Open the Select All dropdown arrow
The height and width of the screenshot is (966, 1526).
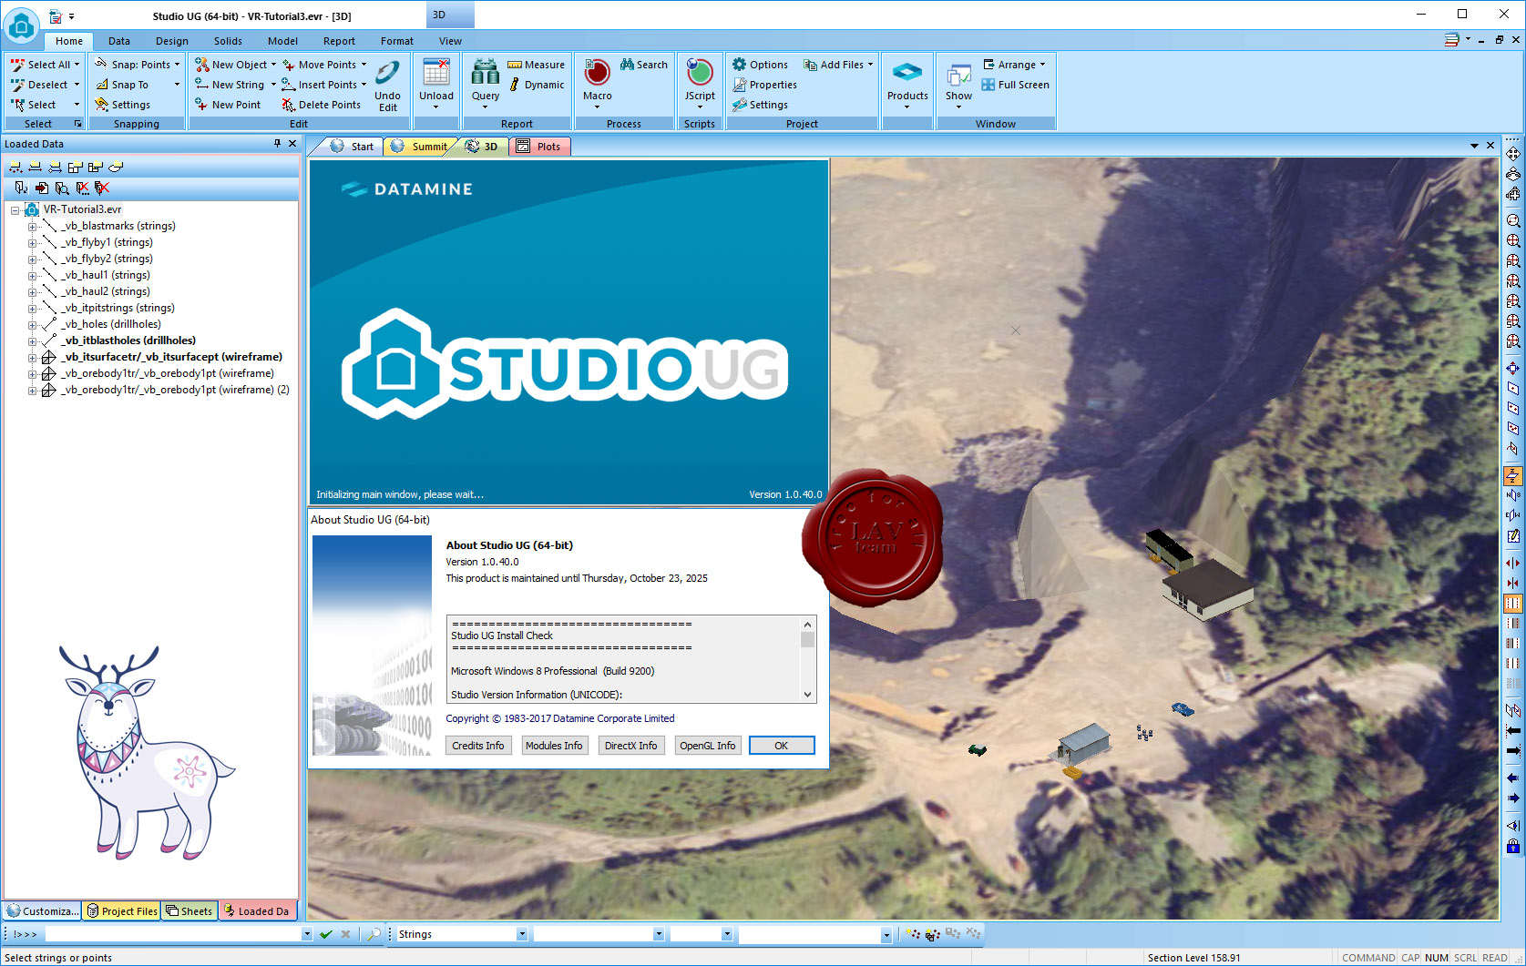click(77, 65)
